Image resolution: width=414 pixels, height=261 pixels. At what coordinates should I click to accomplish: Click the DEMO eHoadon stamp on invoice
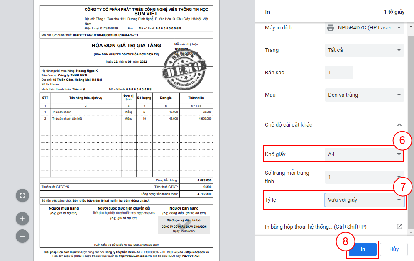(185, 66)
